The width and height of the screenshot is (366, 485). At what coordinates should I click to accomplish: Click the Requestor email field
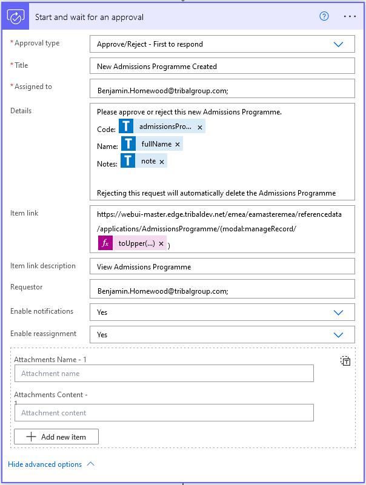[222, 291]
